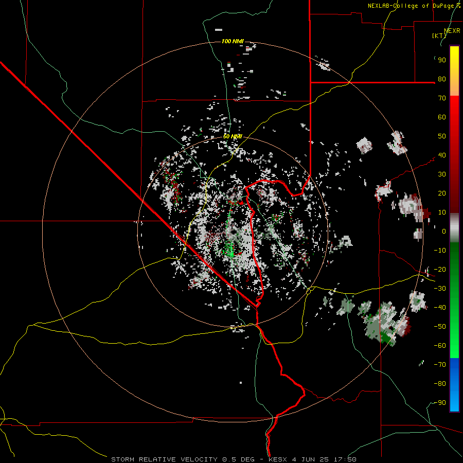463x463 pixels.
Task: Select the 70 knot scale value
Action: (442, 98)
